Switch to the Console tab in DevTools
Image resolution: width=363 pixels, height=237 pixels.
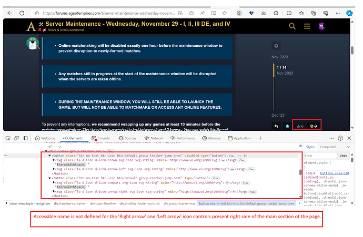tap(100, 138)
